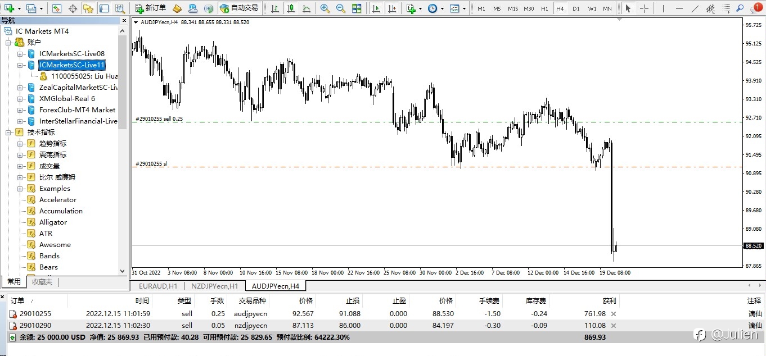
Task: Select the D1 timeframe
Action: [x=576, y=8]
